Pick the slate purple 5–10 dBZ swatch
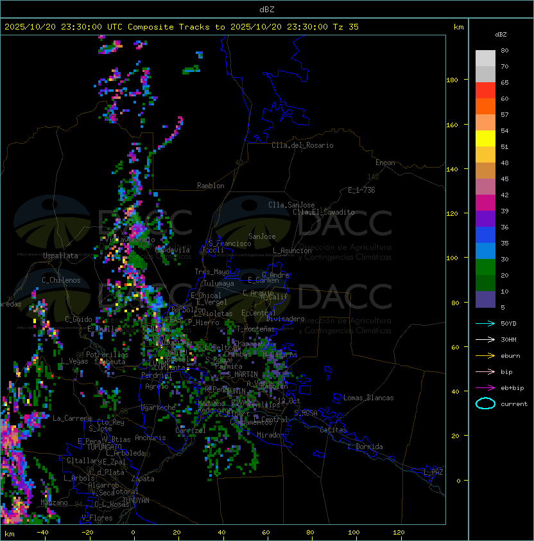This screenshot has width=534, height=541. point(485,299)
